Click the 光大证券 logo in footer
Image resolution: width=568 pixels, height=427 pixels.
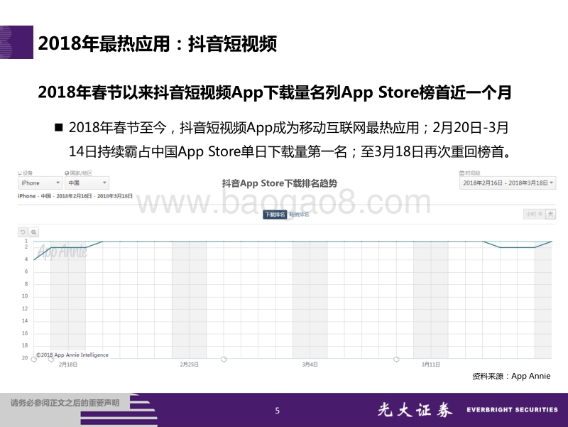415,410
